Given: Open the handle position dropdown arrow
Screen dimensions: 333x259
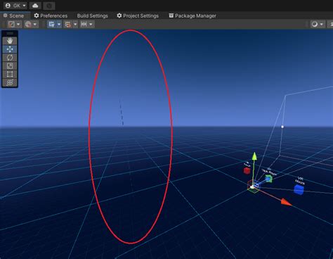Looking at the screenshot, I should coord(18,24).
